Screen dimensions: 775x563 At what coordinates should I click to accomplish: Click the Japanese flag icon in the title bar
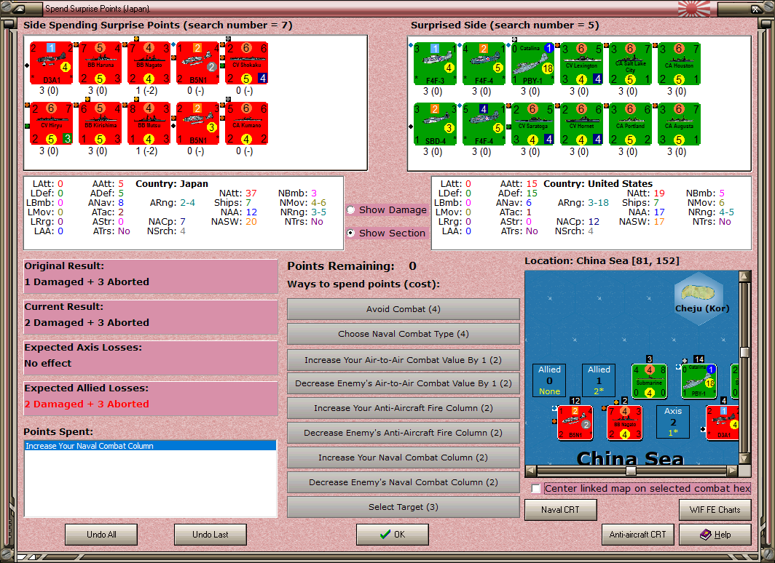click(694, 9)
